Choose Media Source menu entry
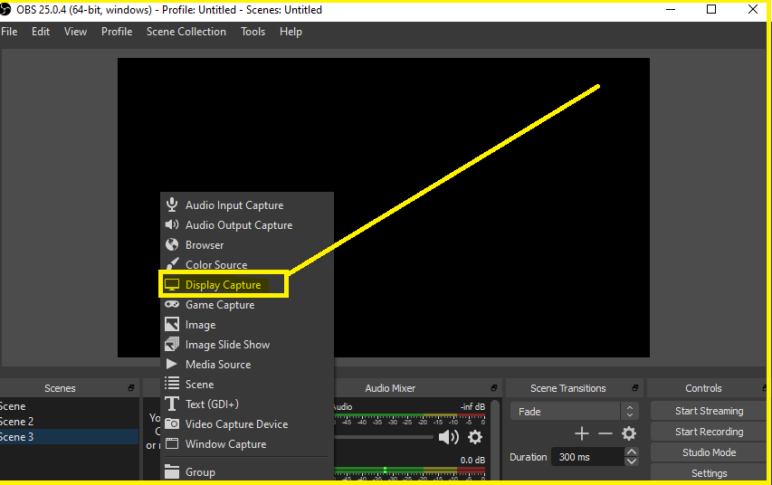This screenshot has height=485, width=772. click(247, 365)
